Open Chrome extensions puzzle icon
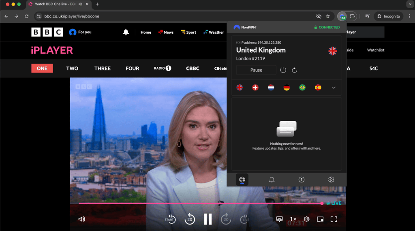415x231 pixels. coord(352,16)
